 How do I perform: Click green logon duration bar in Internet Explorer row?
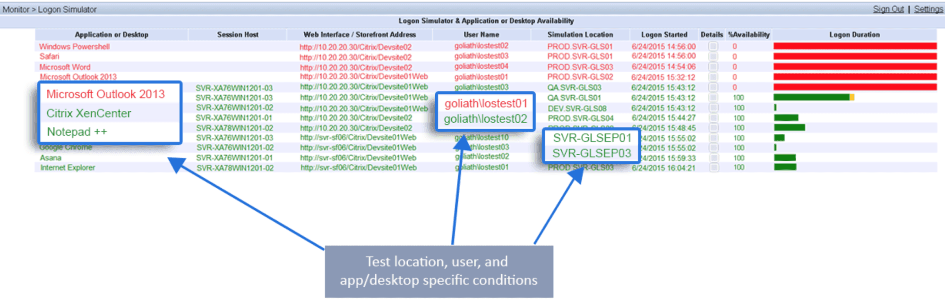pos(785,167)
